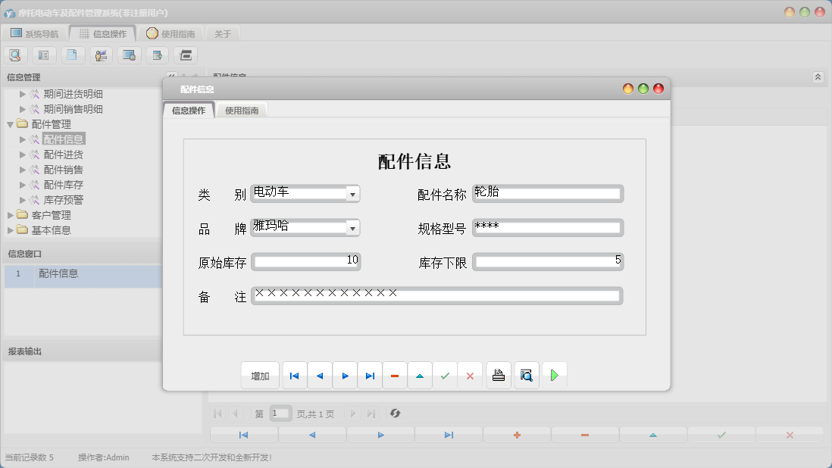Screen dimensions: 832x468
Task: Open the 品牌 dropdown list
Action: [352, 228]
